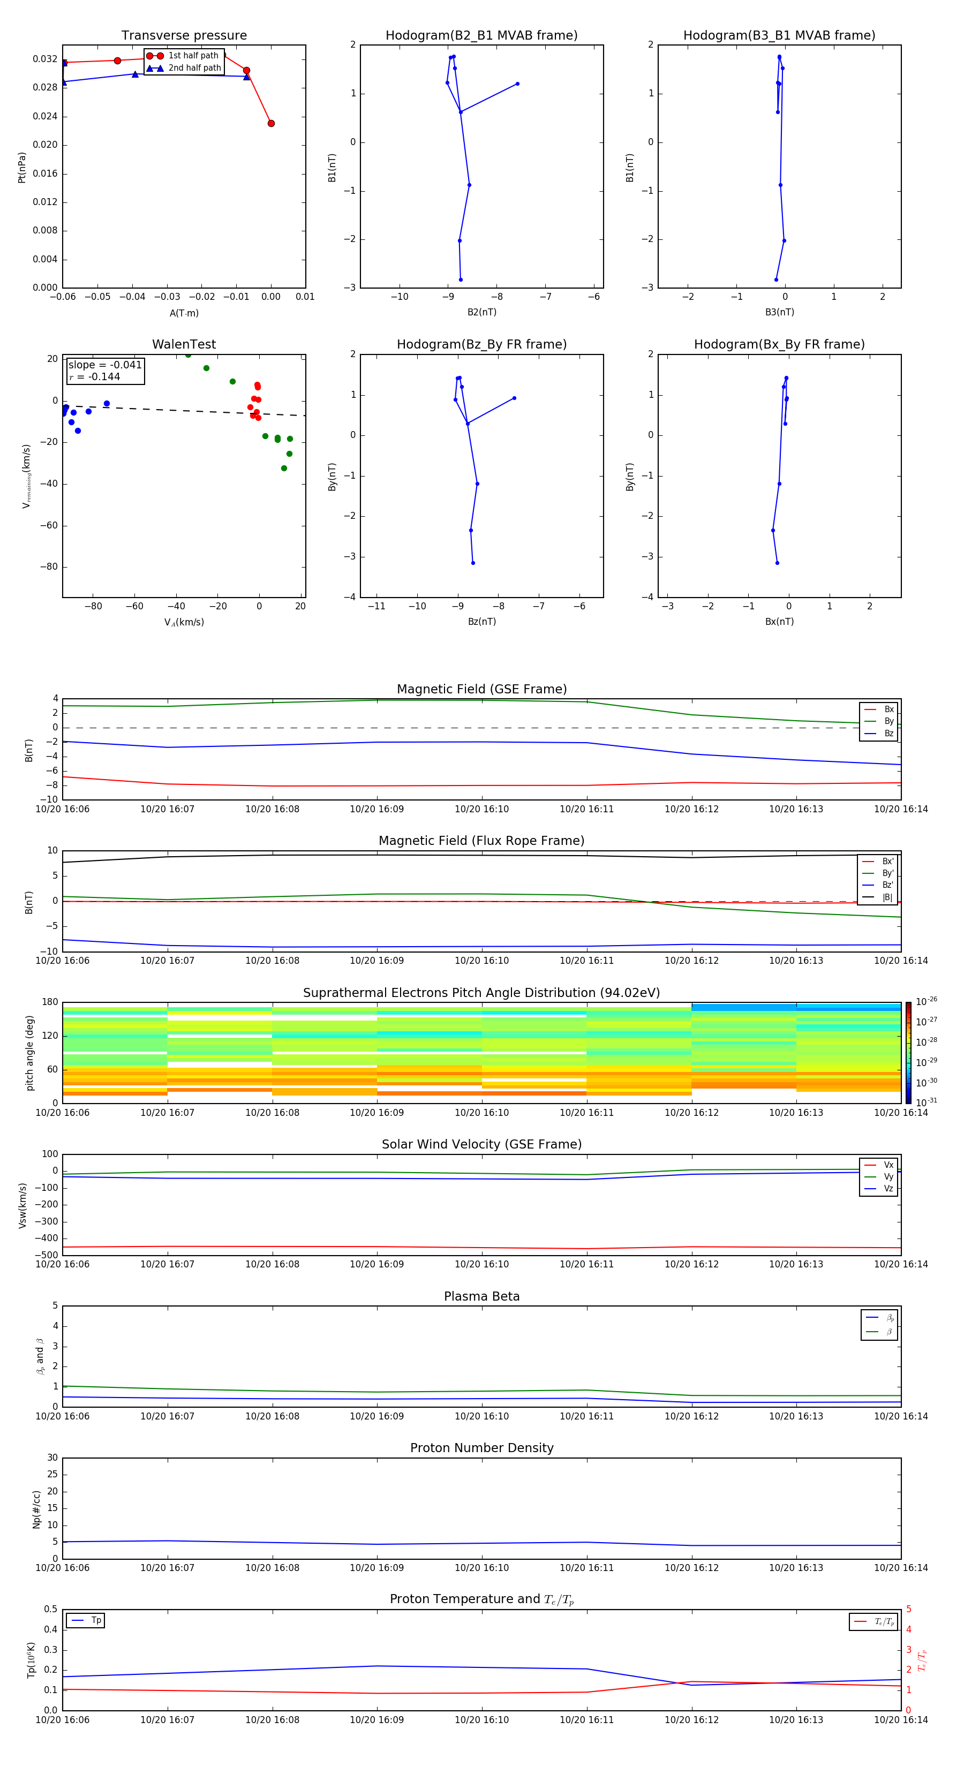Select the Tp legend entry in temperature plot
Screen dimensions: 964x1767
click(86, 1621)
